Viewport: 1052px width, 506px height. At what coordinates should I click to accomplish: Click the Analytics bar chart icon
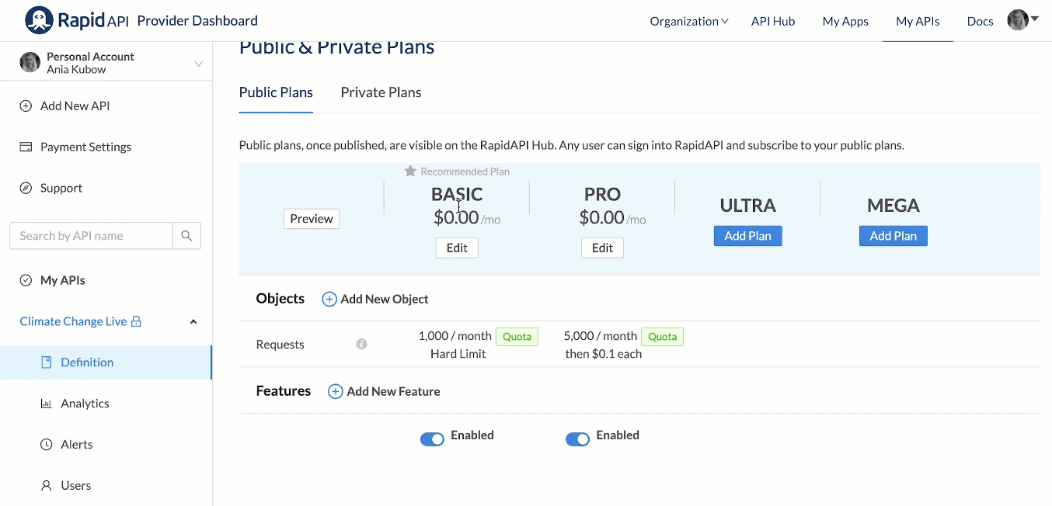pyautogui.click(x=46, y=404)
